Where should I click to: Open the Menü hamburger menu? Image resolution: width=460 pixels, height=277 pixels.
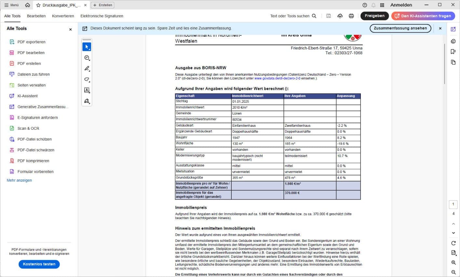(11, 5)
